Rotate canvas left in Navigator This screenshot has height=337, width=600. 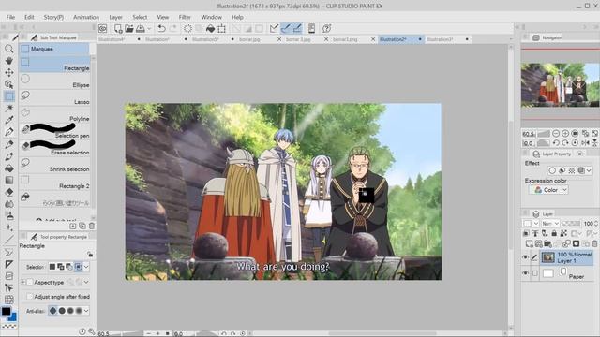click(556, 143)
